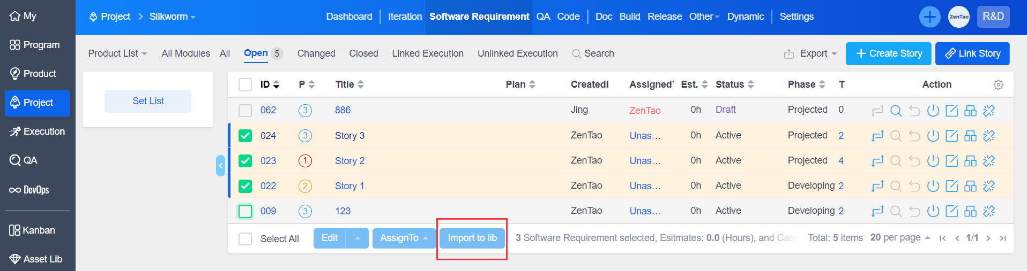Tick the Select All checkbox
1027x271 pixels.
[245, 239]
